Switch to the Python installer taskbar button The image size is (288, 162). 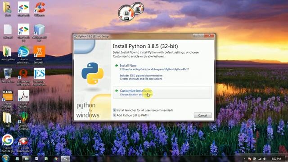[x=66, y=158]
